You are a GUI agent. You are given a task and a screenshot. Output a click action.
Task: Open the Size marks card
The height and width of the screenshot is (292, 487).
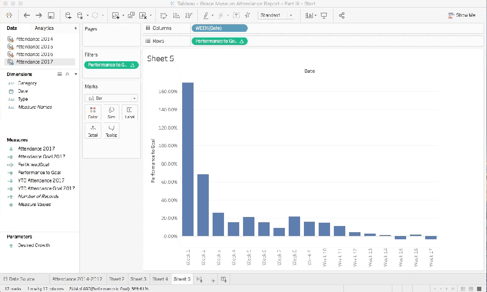(x=111, y=113)
